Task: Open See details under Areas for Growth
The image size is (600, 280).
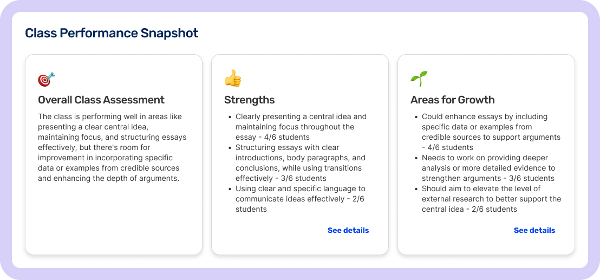Action: tap(534, 230)
